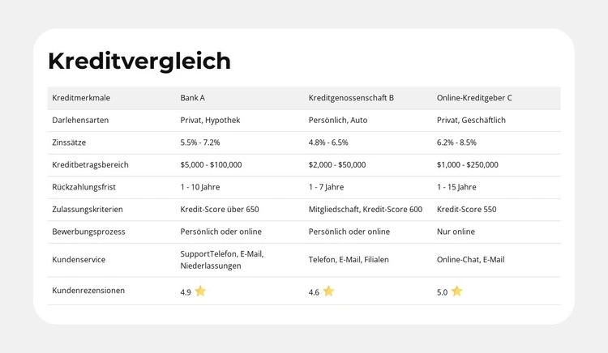
Task: Select the Online-Kreditgeber C column header
Action: (x=474, y=98)
